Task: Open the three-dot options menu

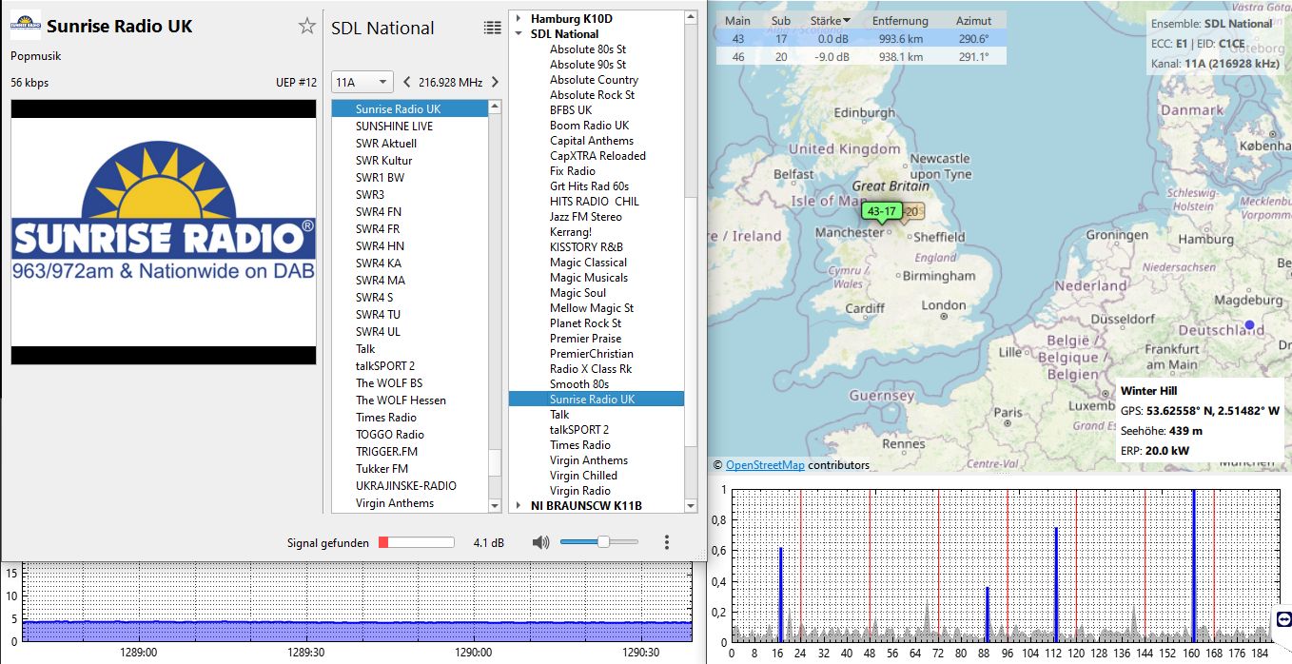Action: (x=666, y=542)
